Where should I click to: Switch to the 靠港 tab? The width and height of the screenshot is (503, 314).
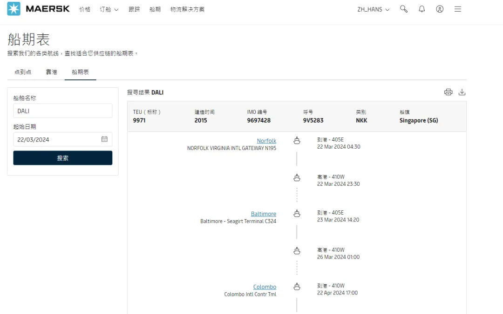tap(51, 72)
